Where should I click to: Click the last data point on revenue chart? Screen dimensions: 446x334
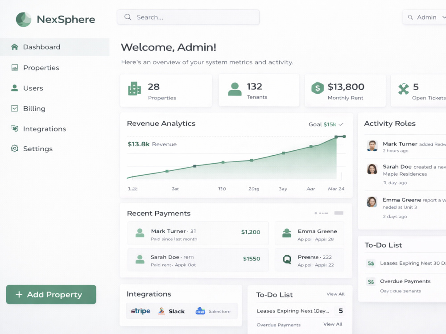[x=344, y=136]
